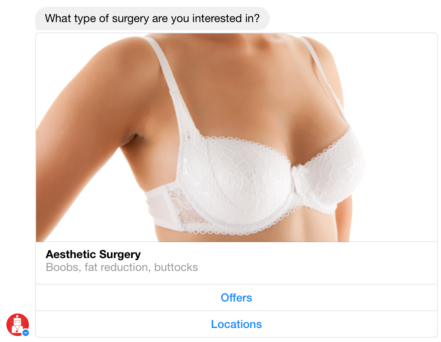The image size is (441, 342).
Task: Open the Aesthetic Surgery card image
Action: (x=236, y=137)
